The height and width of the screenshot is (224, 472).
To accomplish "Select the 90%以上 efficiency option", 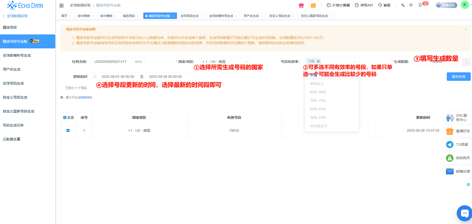I will tap(317, 84).
